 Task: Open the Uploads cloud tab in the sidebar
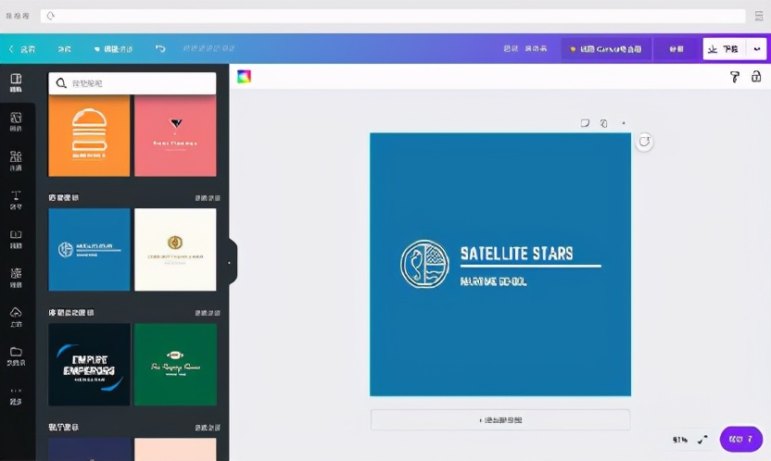[16, 317]
